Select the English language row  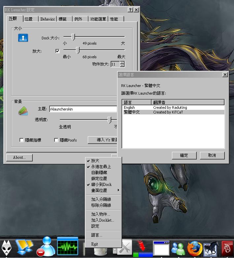pyautogui.click(x=173, y=107)
